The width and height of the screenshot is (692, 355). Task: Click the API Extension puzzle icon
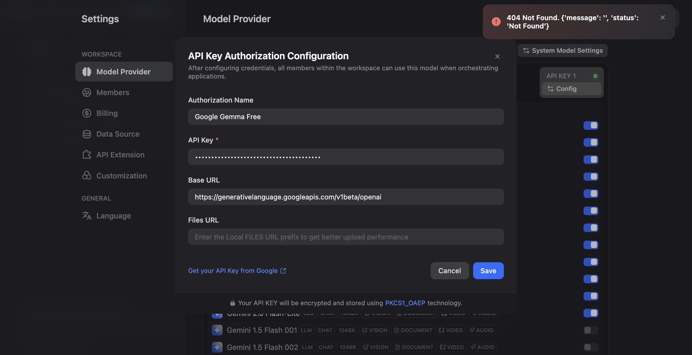point(86,155)
